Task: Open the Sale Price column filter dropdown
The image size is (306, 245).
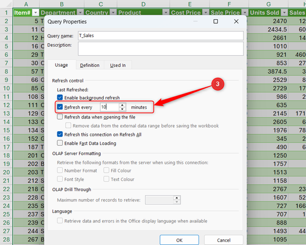Action: coord(245,13)
